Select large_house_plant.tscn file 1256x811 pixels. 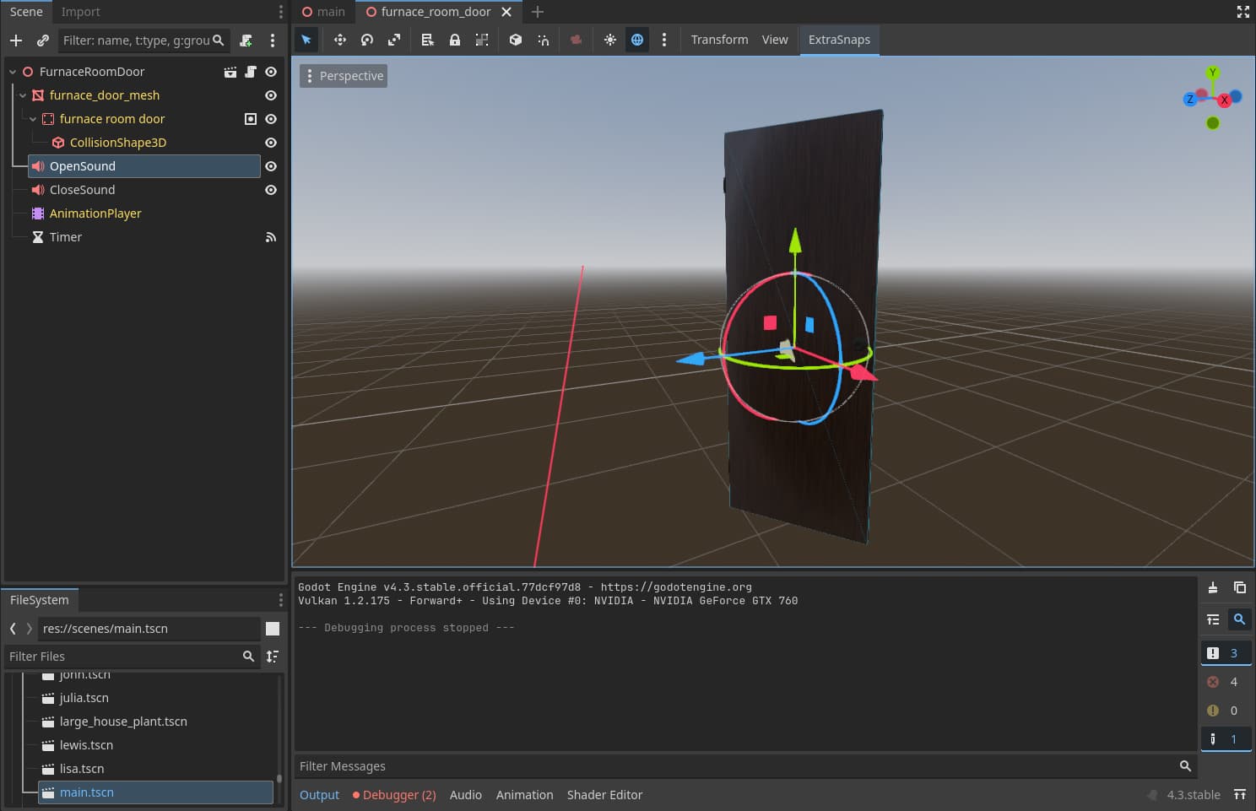(x=123, y=722)
